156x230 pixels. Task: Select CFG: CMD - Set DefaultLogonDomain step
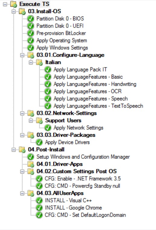coord(85,215)
